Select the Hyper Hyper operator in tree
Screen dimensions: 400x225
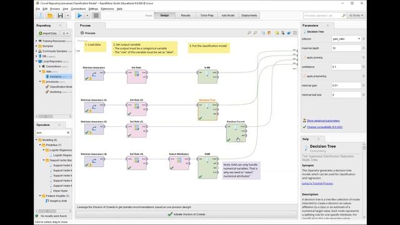click(x=60, y=191)
